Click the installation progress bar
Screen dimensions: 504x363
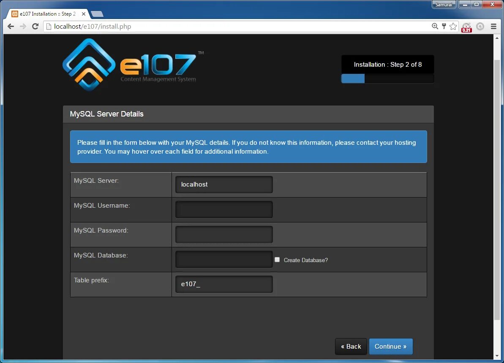coord(388,79)
